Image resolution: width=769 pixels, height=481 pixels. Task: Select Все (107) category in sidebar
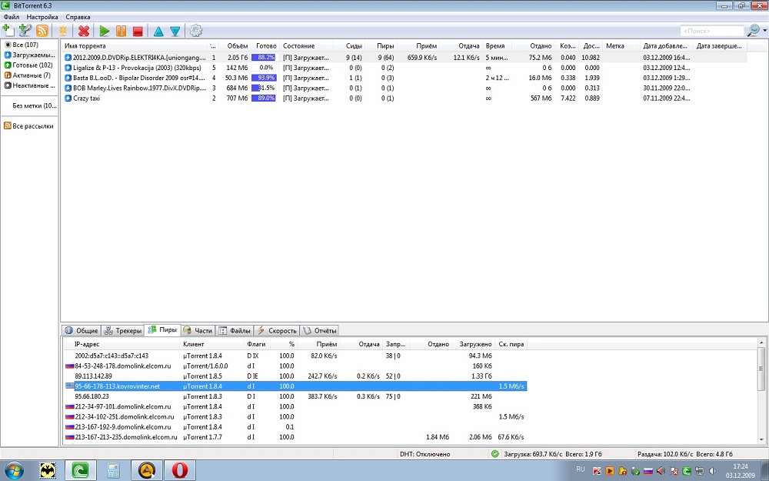click(28, 45)
